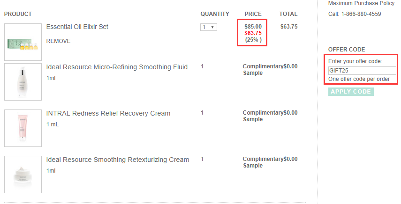Click the TOTAL column header

(x=288, y=14)
